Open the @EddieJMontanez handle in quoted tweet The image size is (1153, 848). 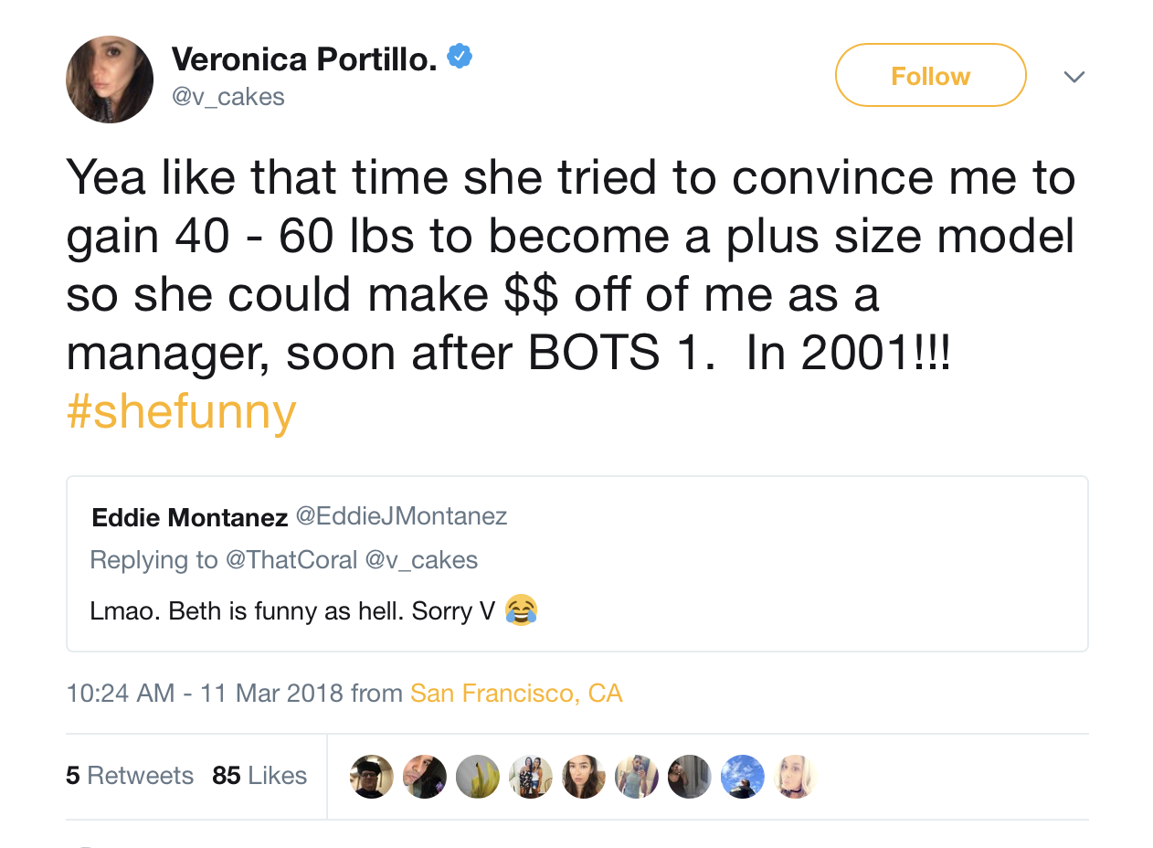(401, 516)
